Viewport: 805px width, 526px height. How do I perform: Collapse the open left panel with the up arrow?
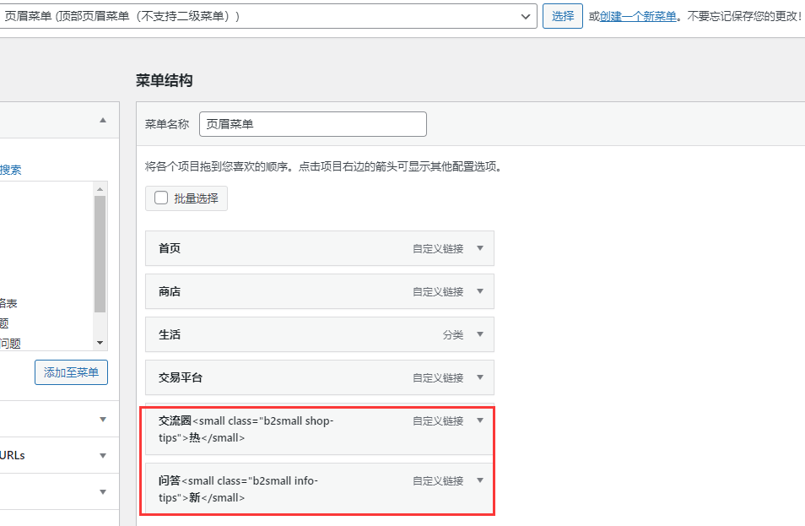[103, 121]
